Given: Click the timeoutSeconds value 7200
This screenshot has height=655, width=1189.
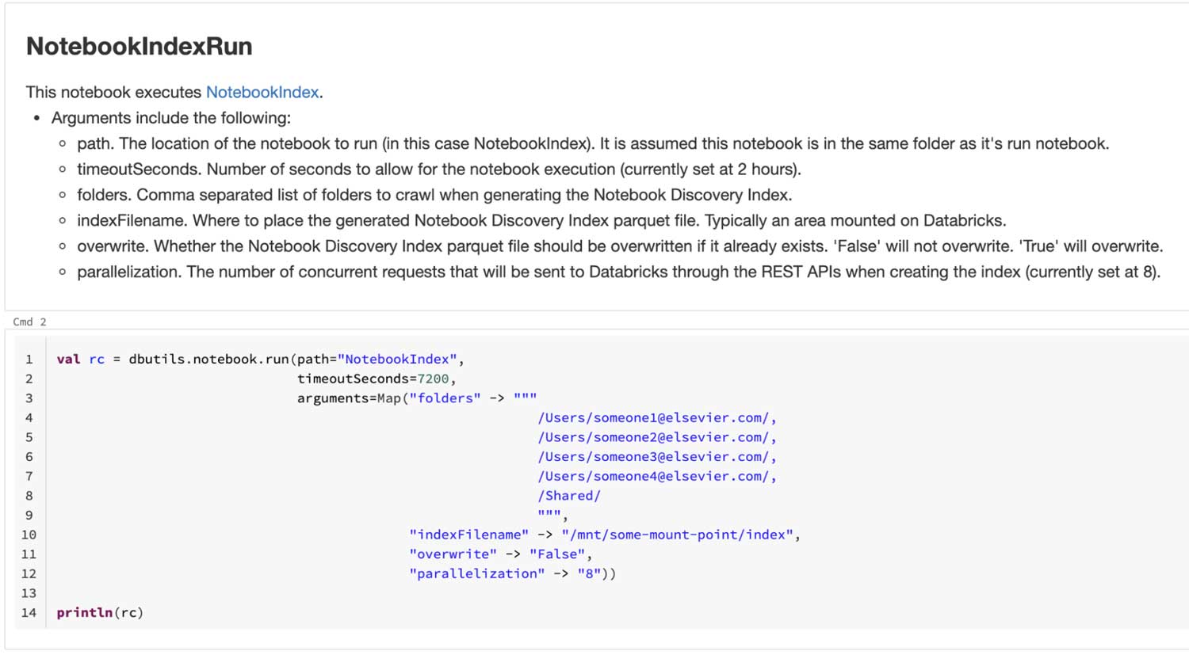Looking at the screenshot, I should [433, 379].
